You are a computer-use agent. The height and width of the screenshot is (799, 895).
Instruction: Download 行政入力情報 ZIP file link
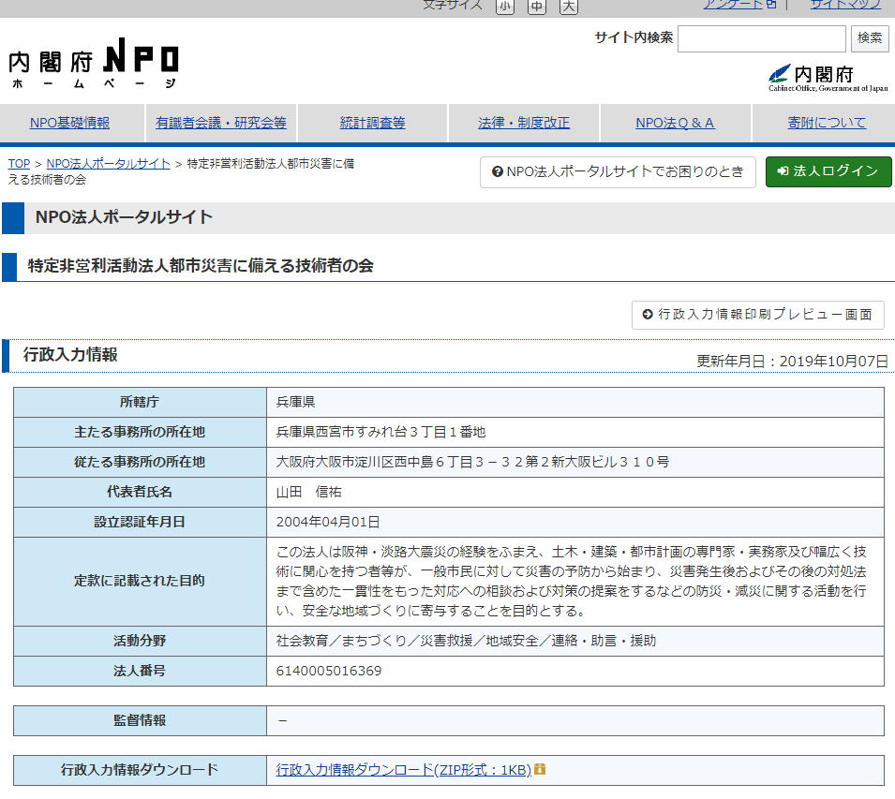404,770
